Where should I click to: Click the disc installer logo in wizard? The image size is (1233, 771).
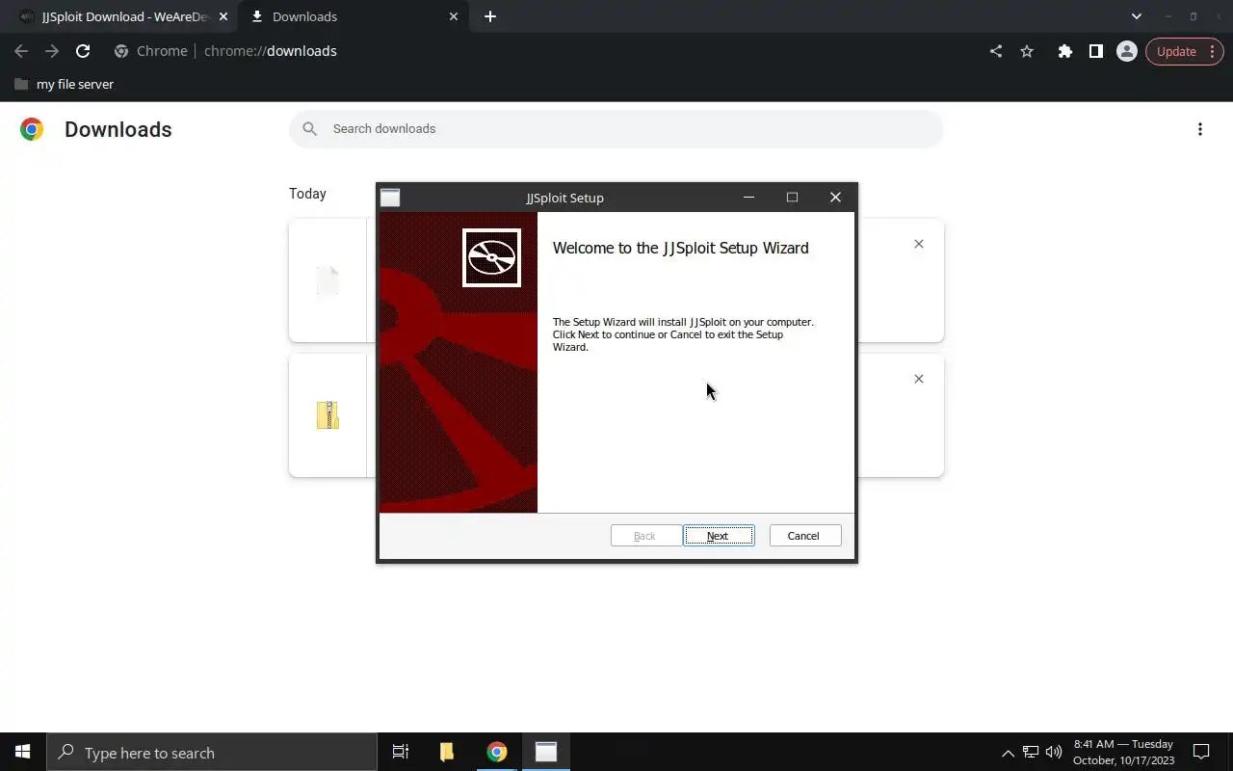491,257
